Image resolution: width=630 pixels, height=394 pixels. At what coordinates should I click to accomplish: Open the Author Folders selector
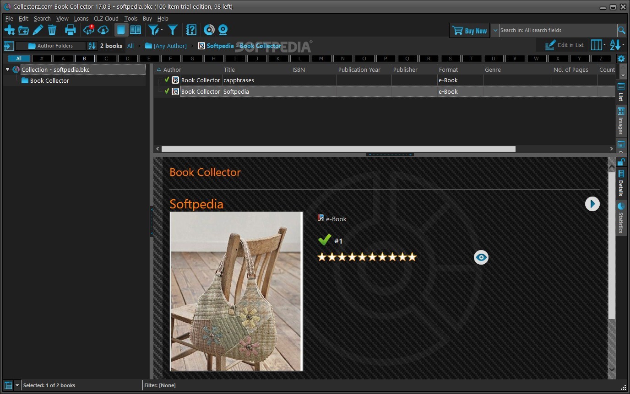coord(50,46)
